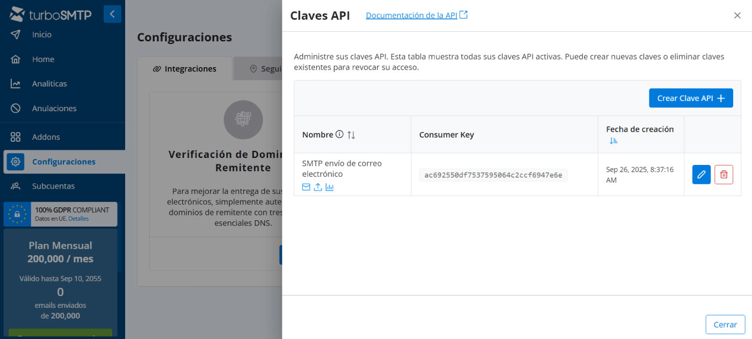This screenshot has width=752, height=339.
Task: Toggle Fecha de creación sort order
Action: tap(614, 141)
